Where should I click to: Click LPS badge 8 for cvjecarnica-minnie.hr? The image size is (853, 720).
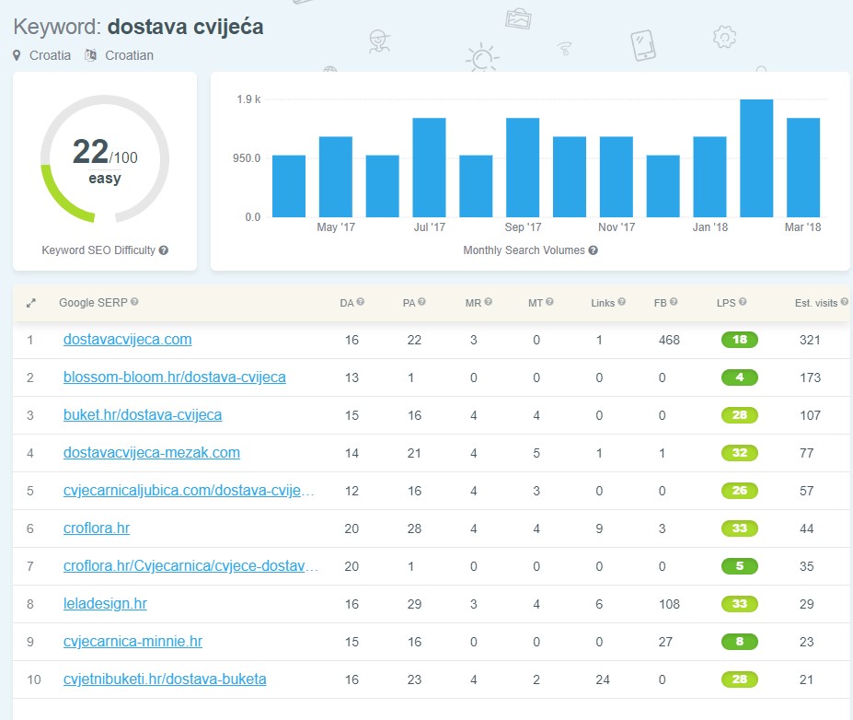click(739, 641)
